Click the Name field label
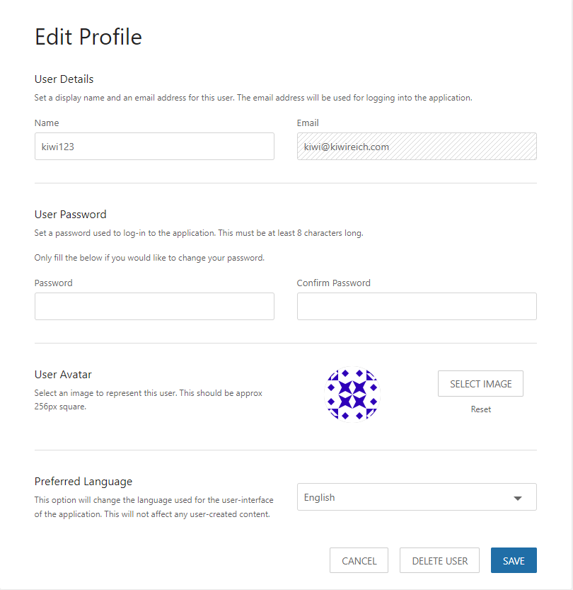573x590 pixels. click(x=47, y=123)
